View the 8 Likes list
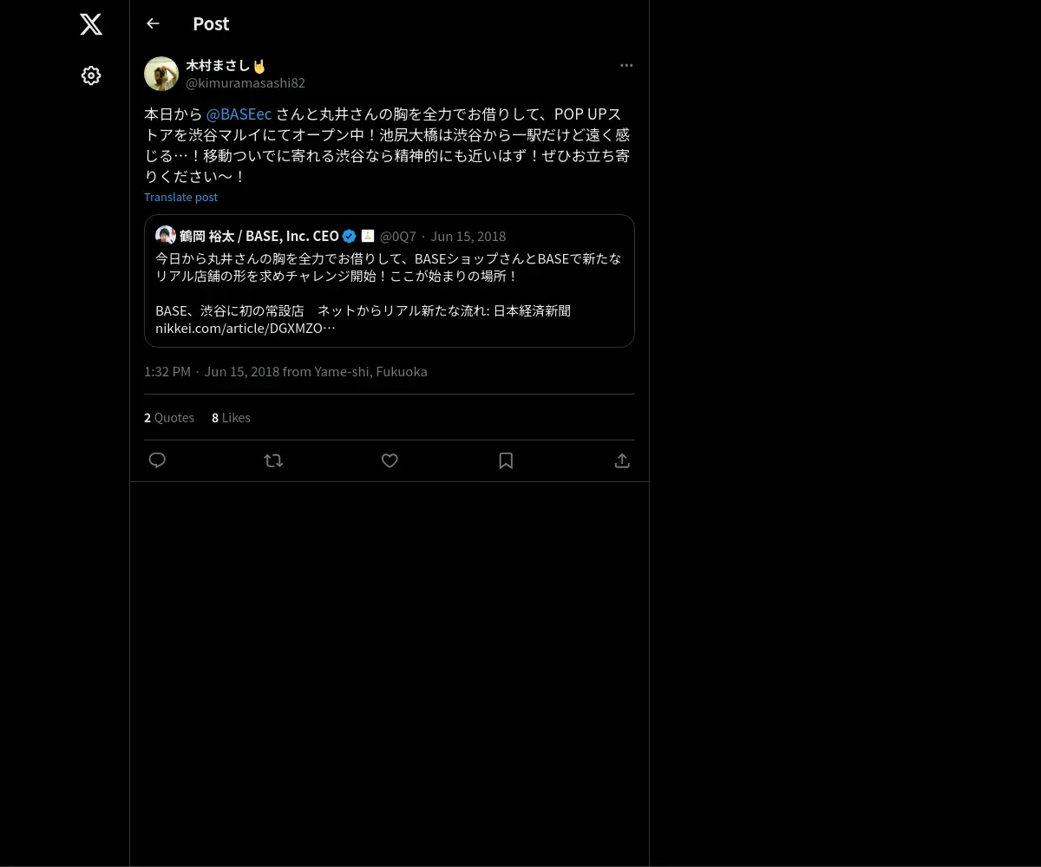 click(x=231, y=418)
